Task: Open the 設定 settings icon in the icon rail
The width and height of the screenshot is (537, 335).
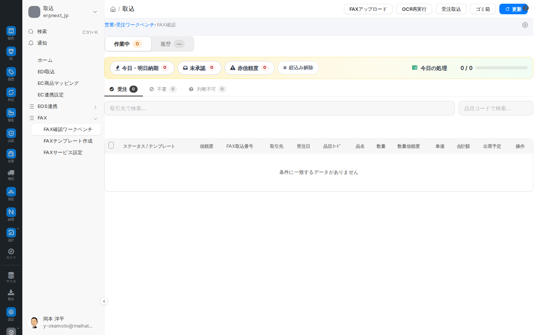Action: coord(11,312)
